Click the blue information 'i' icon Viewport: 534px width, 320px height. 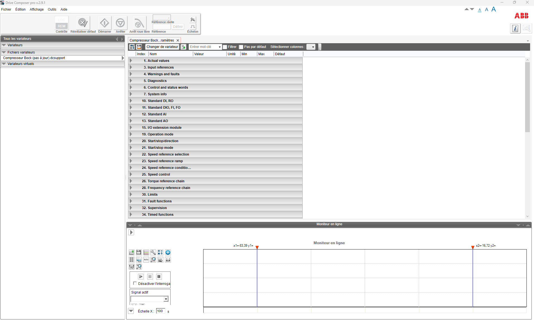(515, 28)
